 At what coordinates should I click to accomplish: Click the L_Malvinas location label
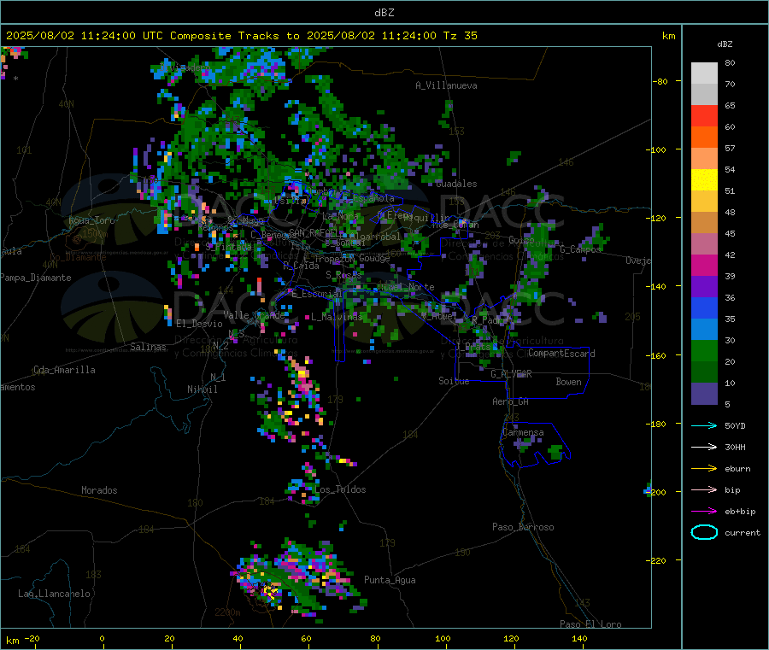337,317
